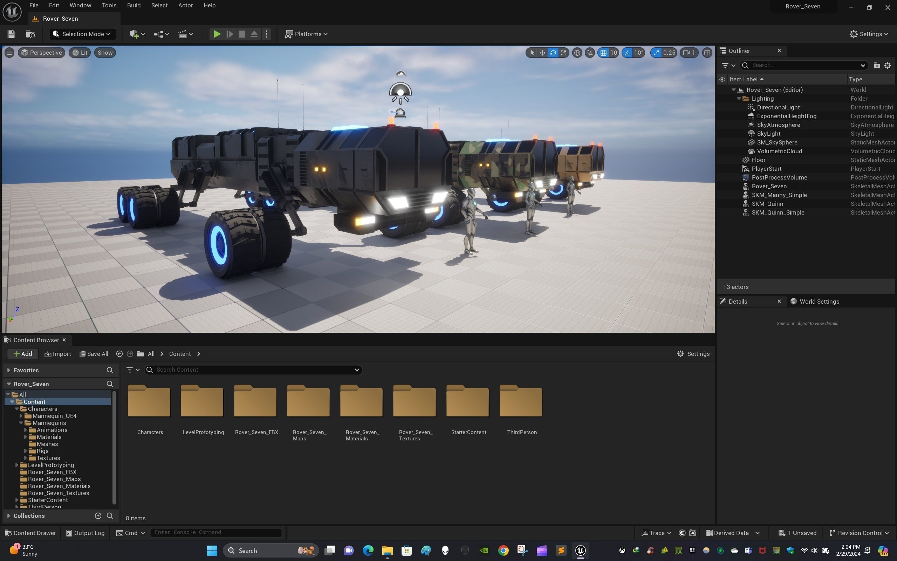Click Save All button
The image size is (897, 561).
pos(94,354)
